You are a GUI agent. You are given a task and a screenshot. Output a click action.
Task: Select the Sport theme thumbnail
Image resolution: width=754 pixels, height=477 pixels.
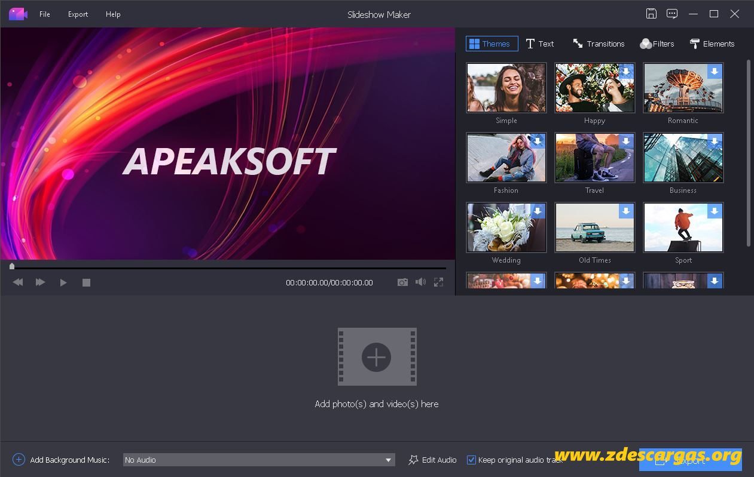click(683, 227)
